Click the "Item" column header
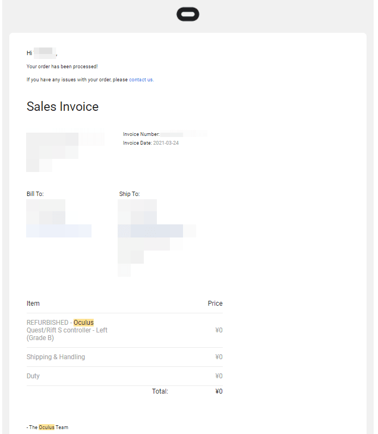Image resolution: width=378 pixels, height=434 pixels. click(x=33, y=304)
